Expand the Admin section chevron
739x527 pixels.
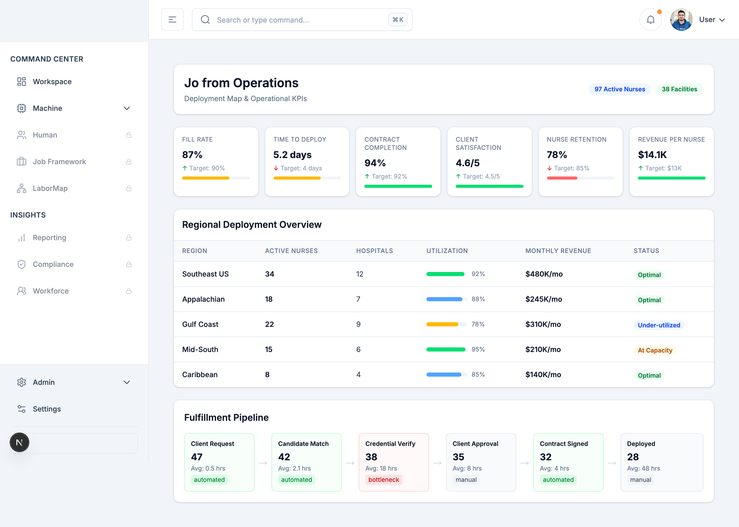(127, 382)
